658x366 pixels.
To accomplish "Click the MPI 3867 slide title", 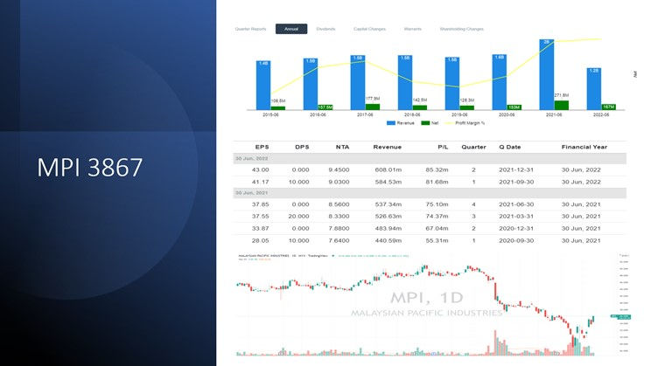I will click(90, 167).
